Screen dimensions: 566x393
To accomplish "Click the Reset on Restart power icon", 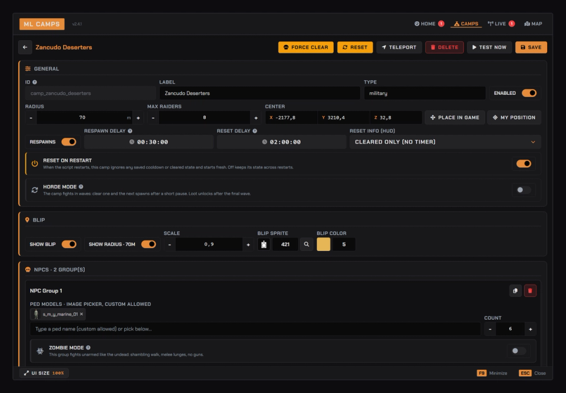I will click(x=35, y=163).
